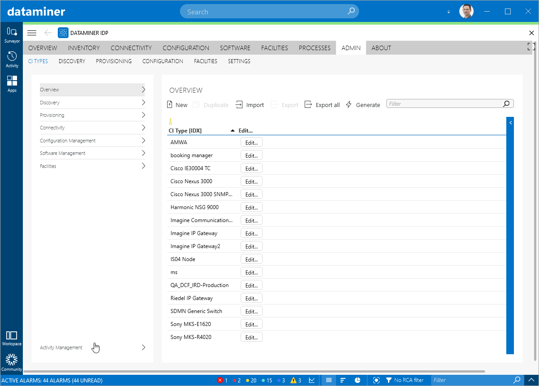Click the yellow key icon above table
539x386 pixels.
click(170, 121)
